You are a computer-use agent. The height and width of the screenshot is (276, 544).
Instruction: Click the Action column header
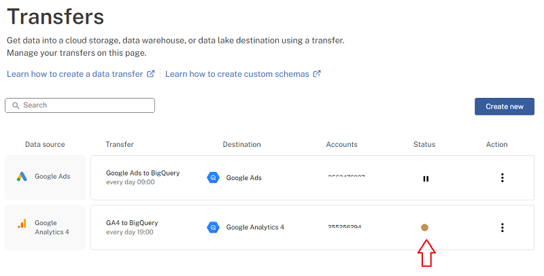(x=497, y=144)
